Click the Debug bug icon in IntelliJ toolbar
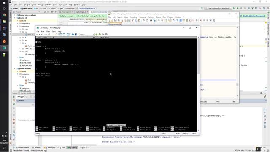 coord(238,8)
